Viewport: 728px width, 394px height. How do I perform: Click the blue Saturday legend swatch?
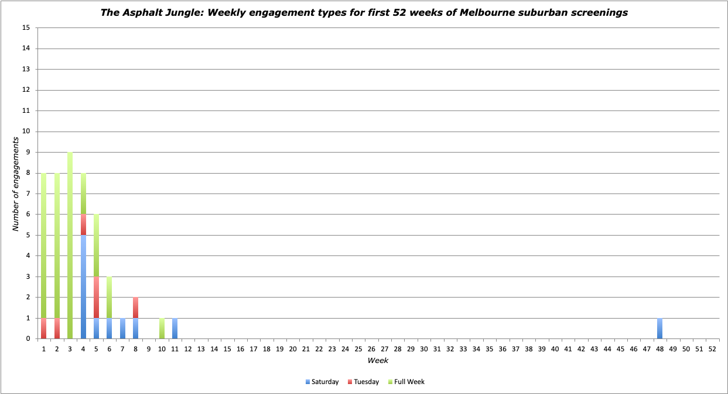pyautogui.click(x=308, y=382)
